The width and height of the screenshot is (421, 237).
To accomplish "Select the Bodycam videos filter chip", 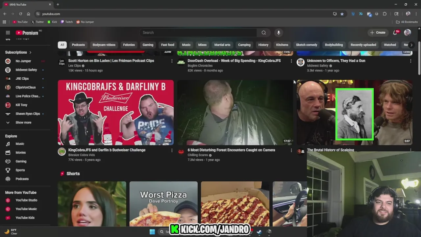I will [x=104, y=45].
